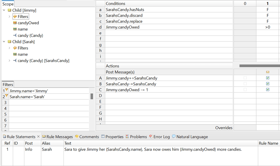Image resolution: width=280 pixels, height=166 pixels.
Task: Toggle action B checkbox in column 1
Action: pyautogui.click(x=268, y=84)
